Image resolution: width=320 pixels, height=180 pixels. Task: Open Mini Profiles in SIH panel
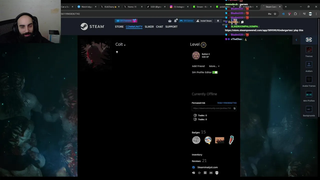coord(309,96)
